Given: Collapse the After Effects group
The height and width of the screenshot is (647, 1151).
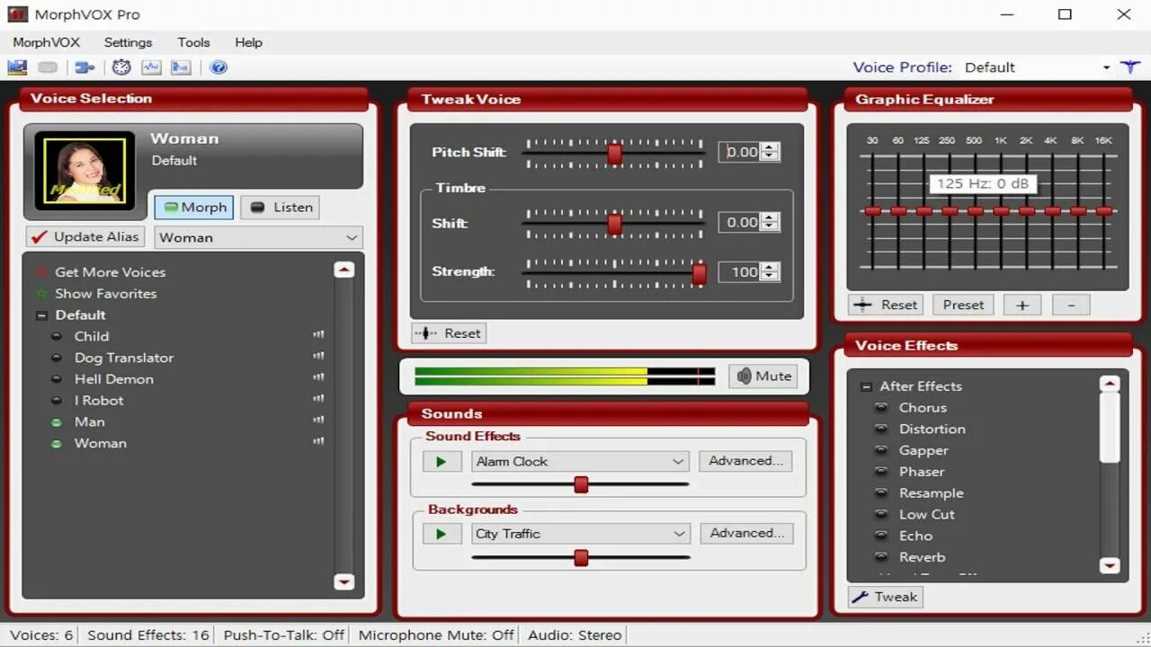Looking at the screenshot, I should 866,387.
